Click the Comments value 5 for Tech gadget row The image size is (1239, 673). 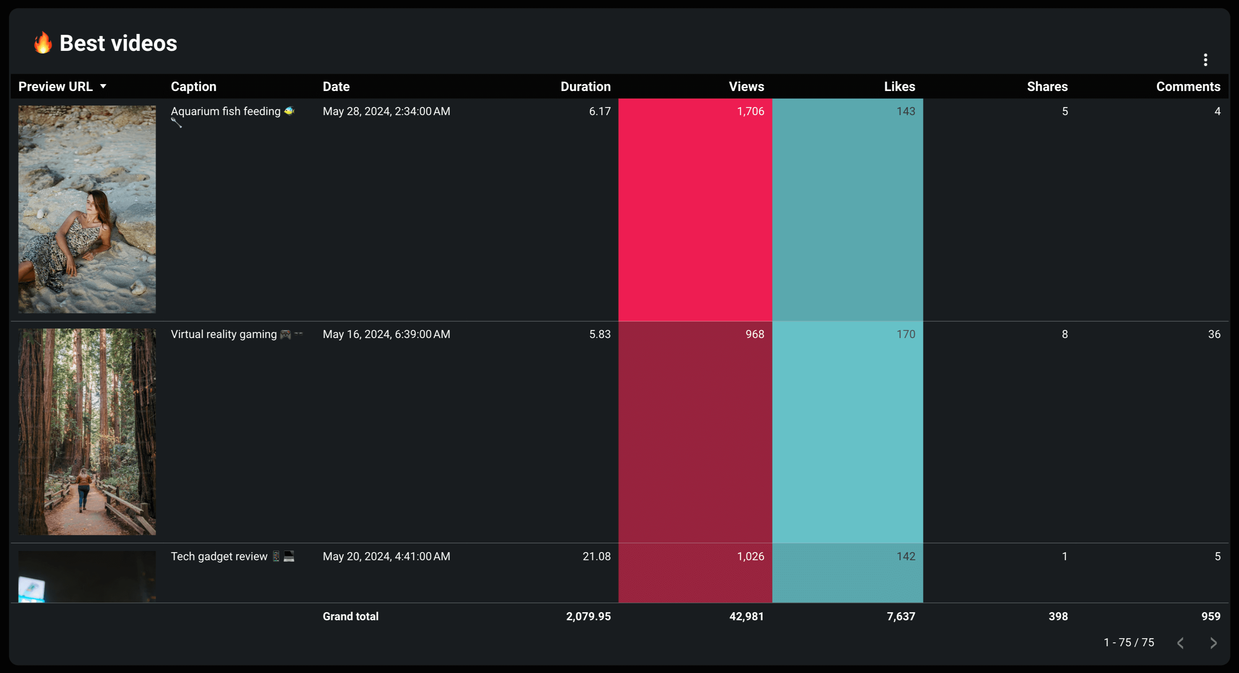pyautogui.click(x=1217, y=556)
